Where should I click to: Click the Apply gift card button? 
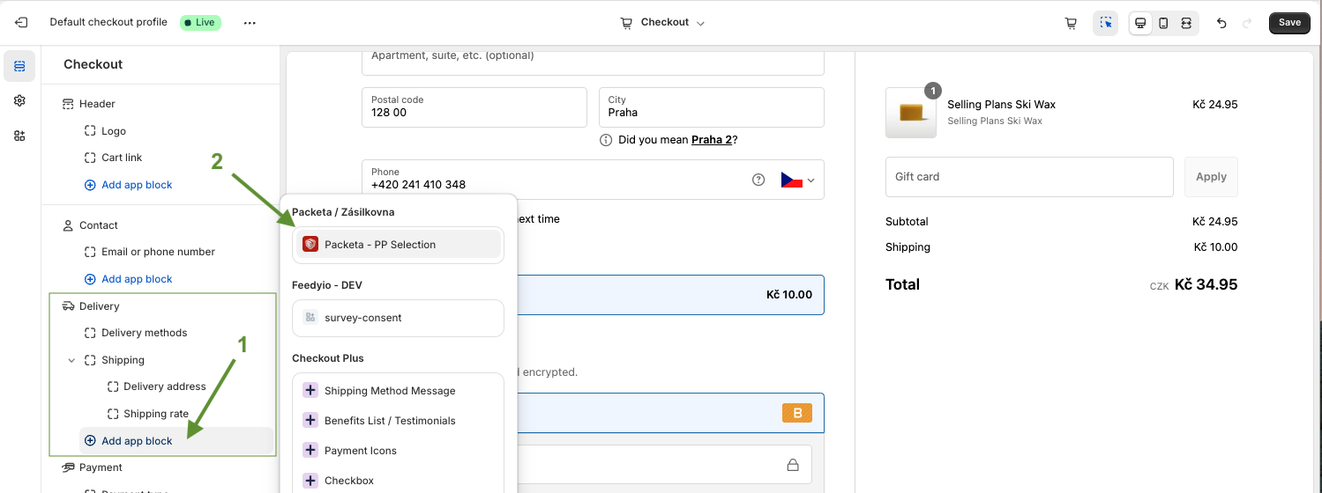(x=1211, y=177)
